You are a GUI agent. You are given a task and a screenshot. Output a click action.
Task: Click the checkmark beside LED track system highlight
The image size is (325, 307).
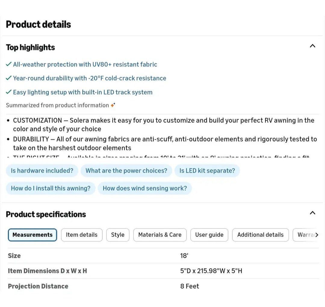(x=9, y=92)
